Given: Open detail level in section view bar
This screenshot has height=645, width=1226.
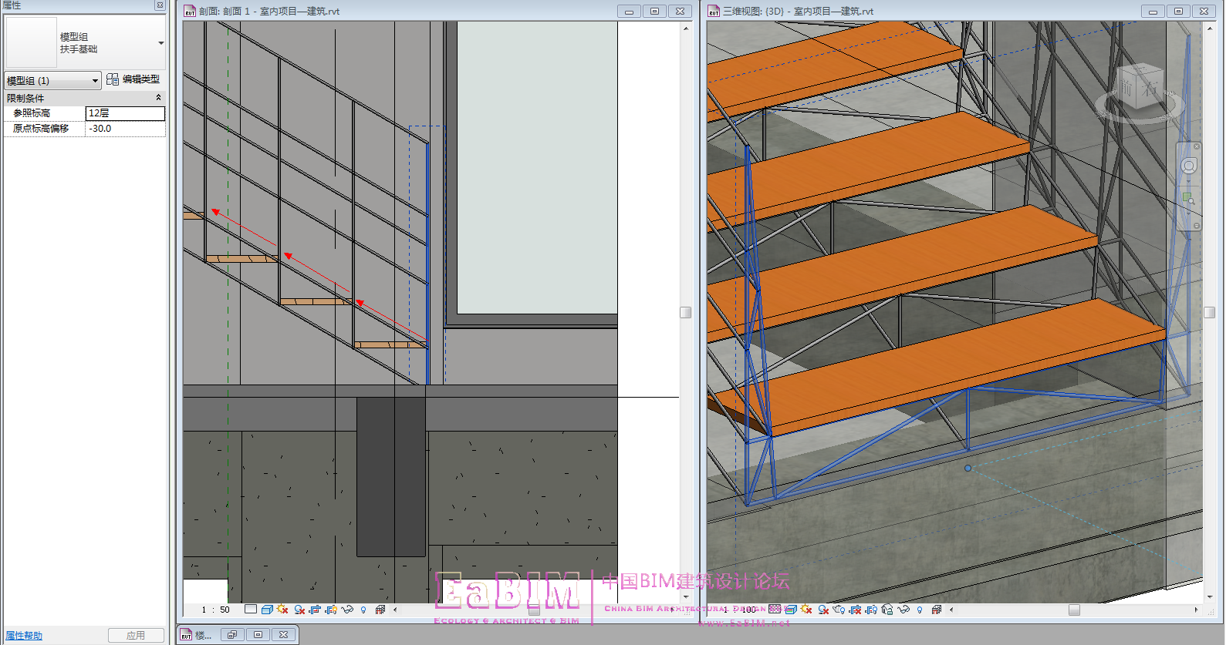Looking at the screenshot, I should pyautogui.click(x=251, y=610).
